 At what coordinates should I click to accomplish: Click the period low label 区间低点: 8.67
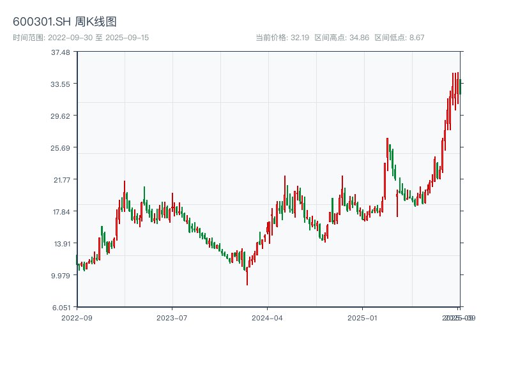pyautogui.click(x=400, y=38)
